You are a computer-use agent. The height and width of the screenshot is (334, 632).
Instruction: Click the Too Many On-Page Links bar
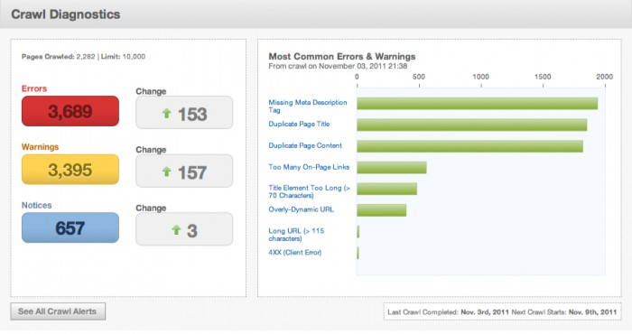(392, 168)
